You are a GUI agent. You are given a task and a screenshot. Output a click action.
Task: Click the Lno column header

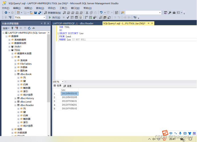(x=70, y=90)
